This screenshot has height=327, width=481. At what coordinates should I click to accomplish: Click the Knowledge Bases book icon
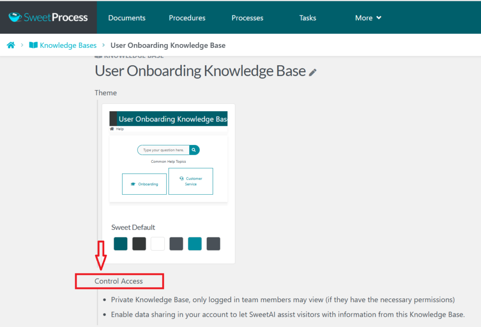coord(33,45)
